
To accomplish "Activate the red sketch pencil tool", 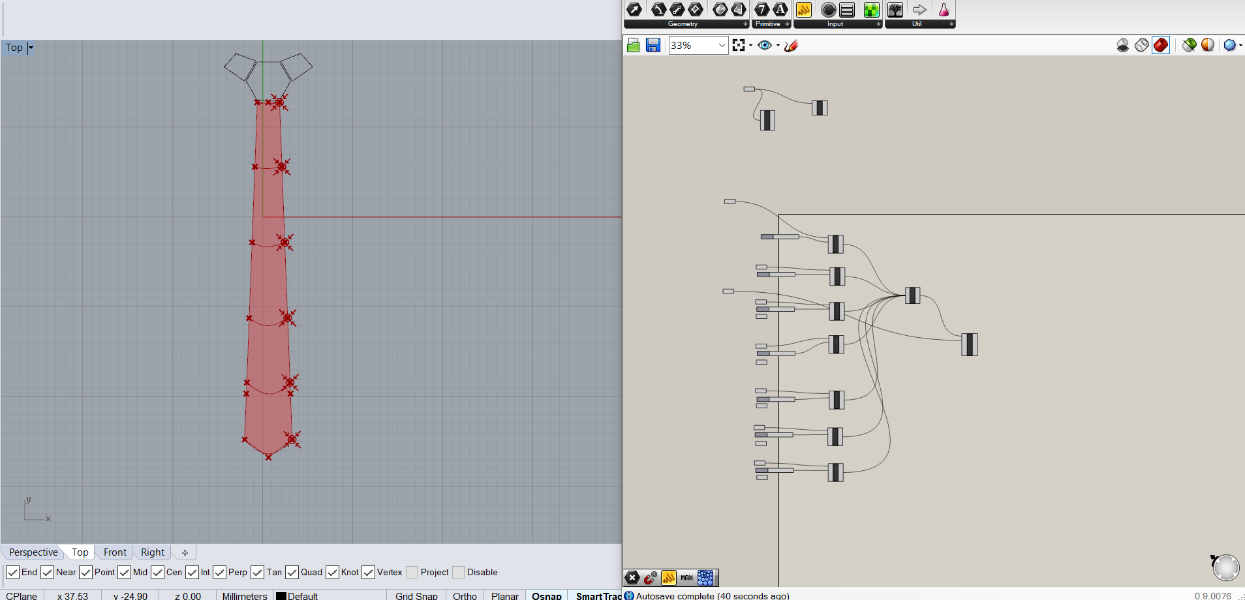I will tap(792, 45).
